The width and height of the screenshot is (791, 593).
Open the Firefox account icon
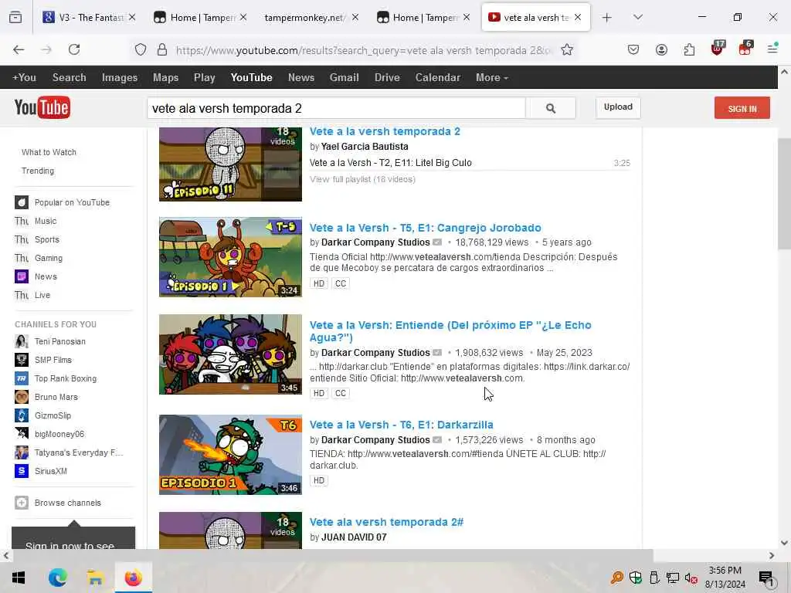[661, 49]
